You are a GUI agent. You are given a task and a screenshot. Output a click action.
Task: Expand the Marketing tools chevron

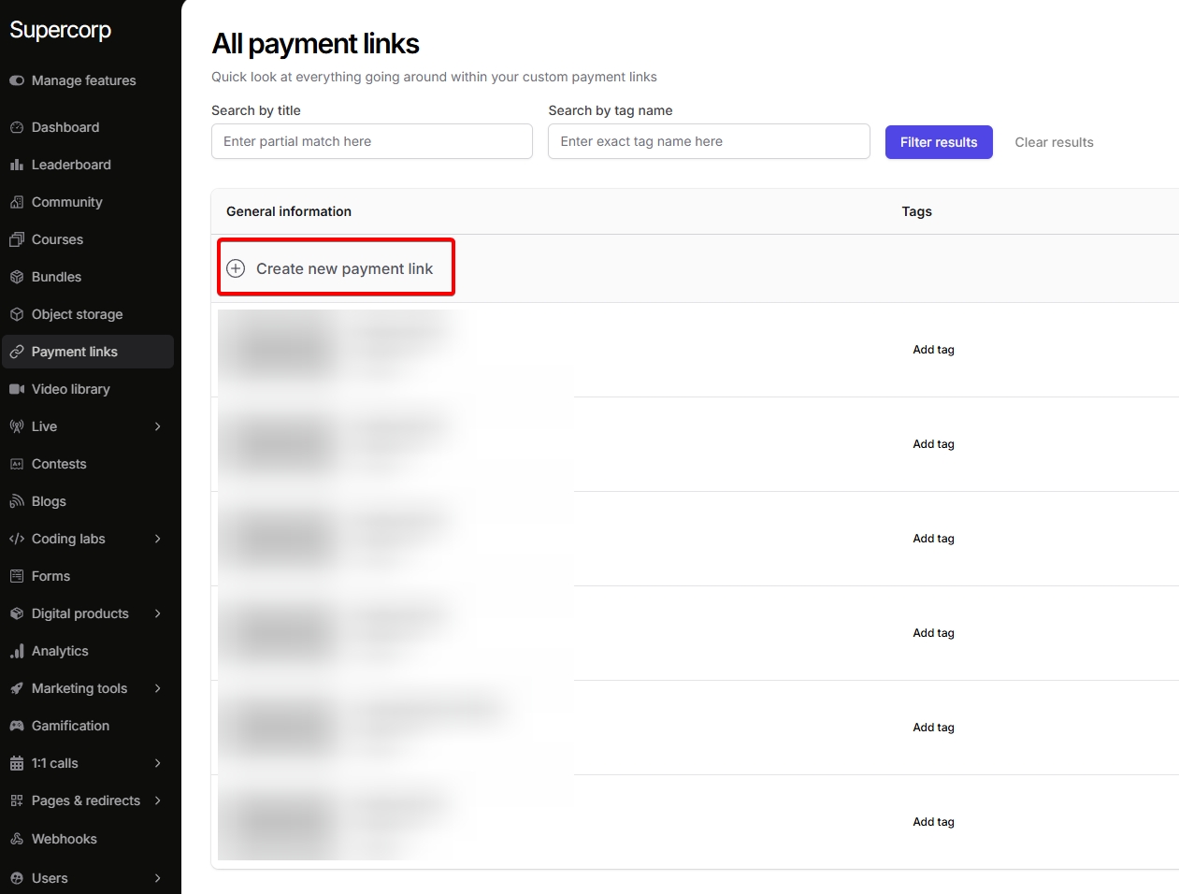[x=157, y=688]
